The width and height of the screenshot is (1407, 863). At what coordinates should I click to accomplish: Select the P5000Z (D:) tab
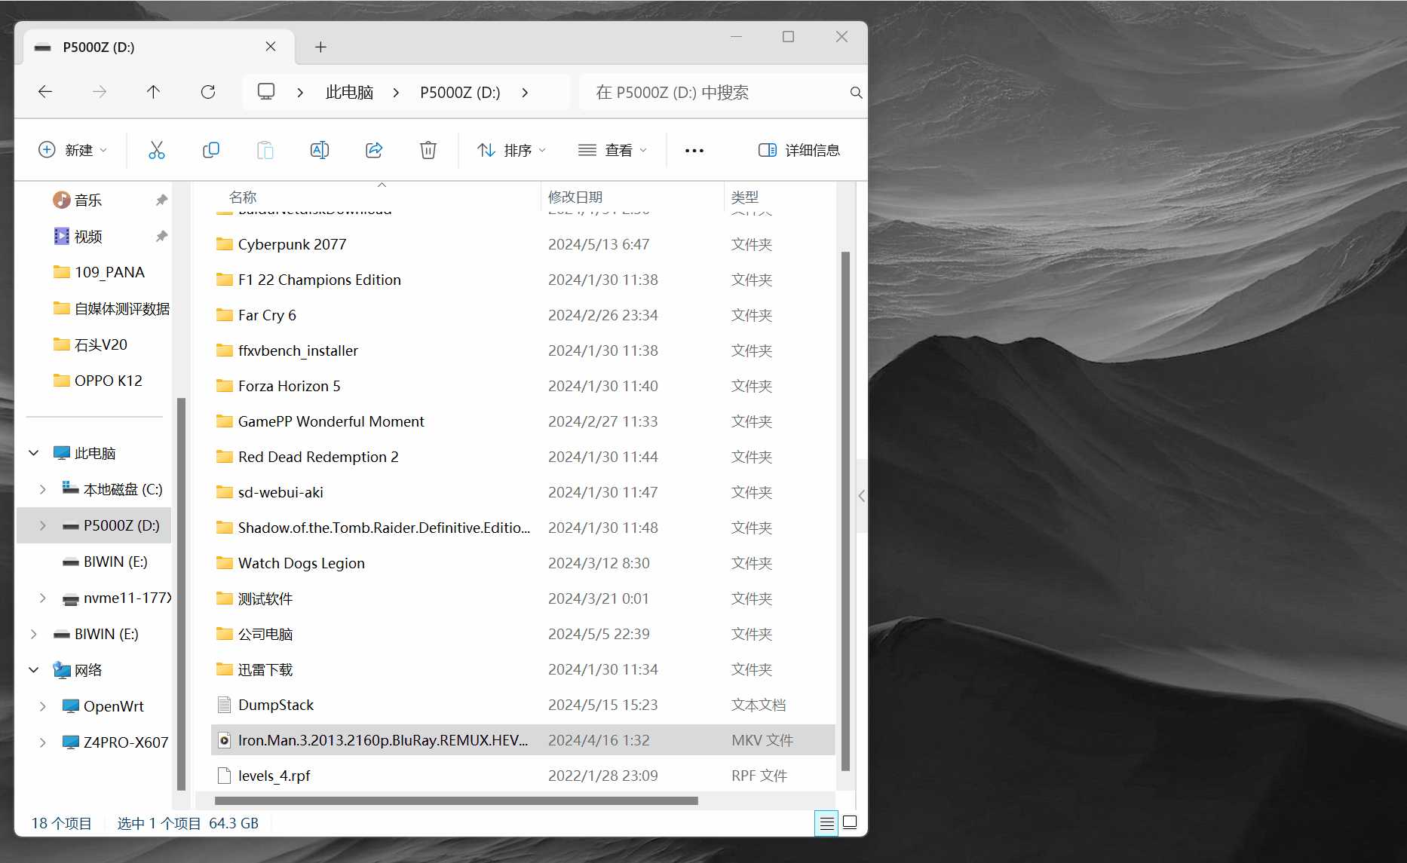click(158, 47)
